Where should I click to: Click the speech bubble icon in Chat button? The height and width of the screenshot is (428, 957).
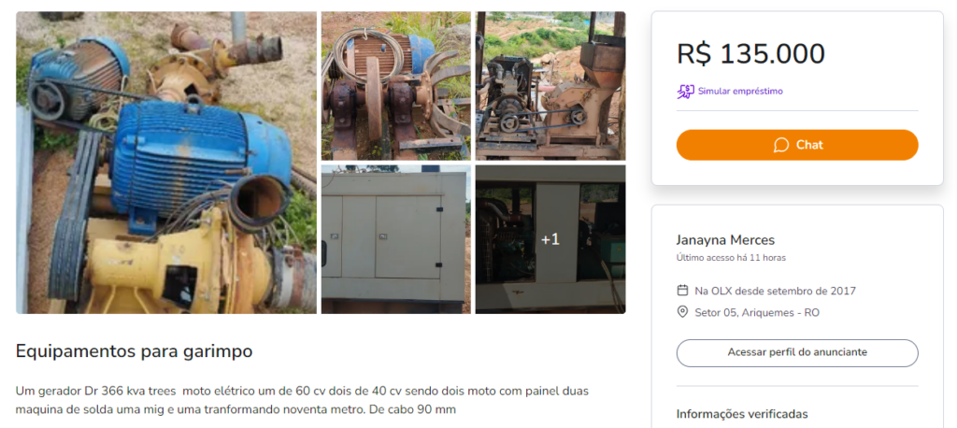781,145
